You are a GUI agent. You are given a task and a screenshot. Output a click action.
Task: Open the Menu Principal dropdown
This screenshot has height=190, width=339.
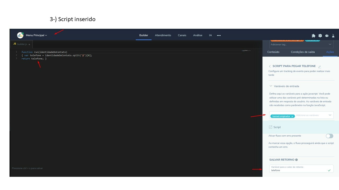[37, 35]
